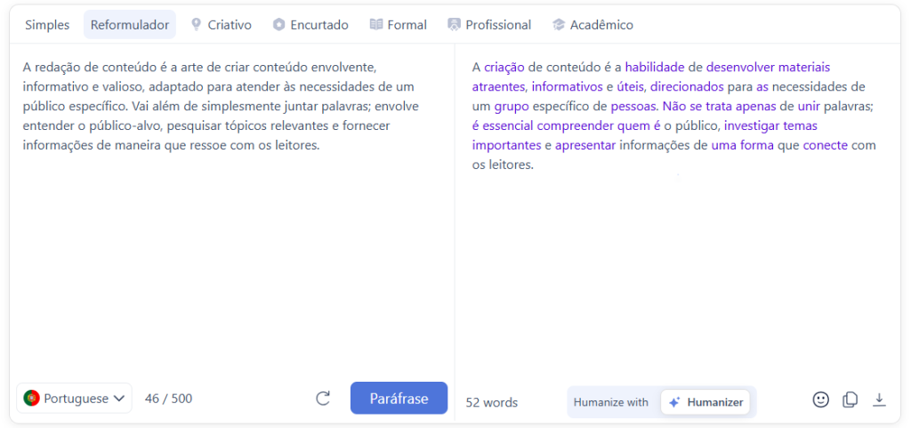This screenshot has width=911, height=428.
Task: Click the Acadêmico graduation cap icon
Action: (x=559, y=25)
